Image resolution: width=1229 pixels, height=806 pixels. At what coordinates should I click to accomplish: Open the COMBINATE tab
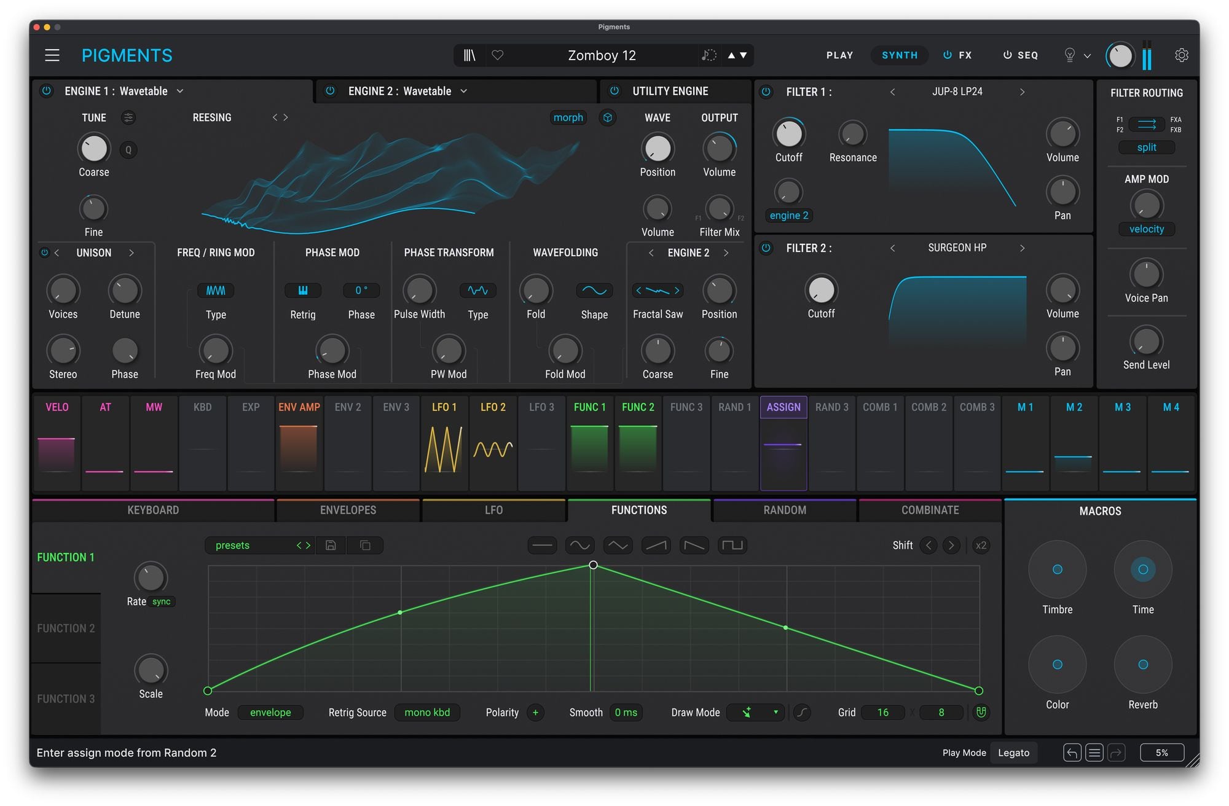[x=930, y=510]
